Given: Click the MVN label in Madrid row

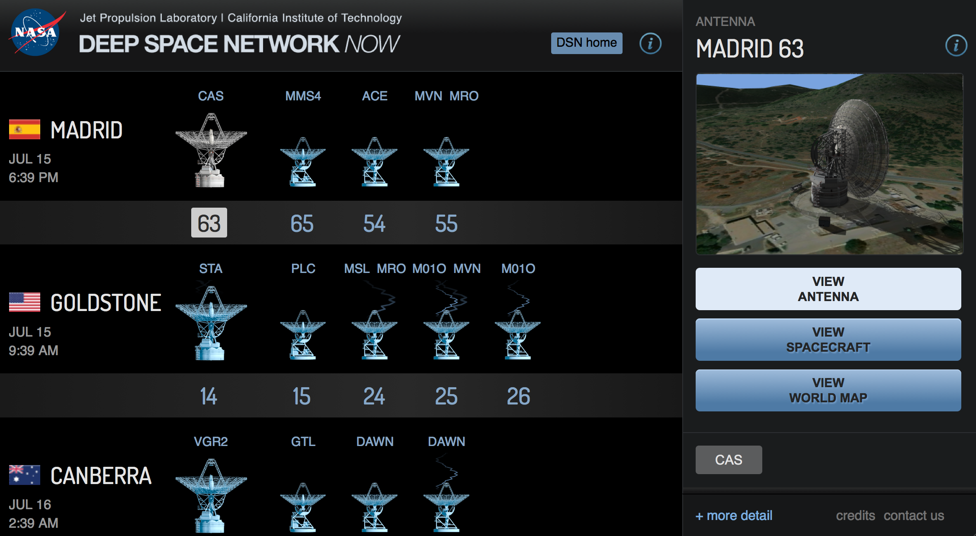Looking at the screenshot, I should pyautogui.click(x=428, y=96).
